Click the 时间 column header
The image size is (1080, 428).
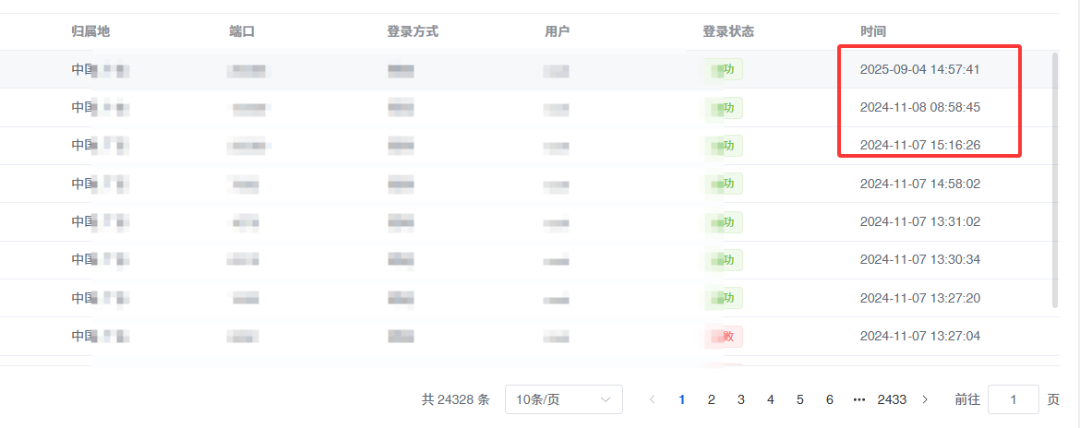872,31
